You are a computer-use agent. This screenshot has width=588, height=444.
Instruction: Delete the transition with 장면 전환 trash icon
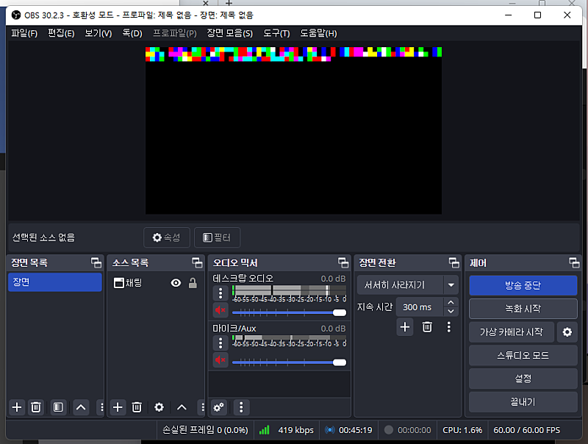click(427, 327)
